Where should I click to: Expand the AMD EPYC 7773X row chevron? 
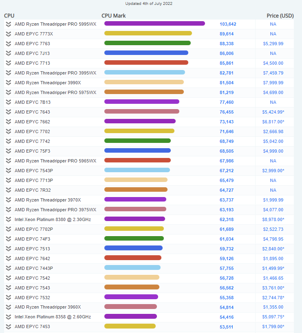point(9,34)
